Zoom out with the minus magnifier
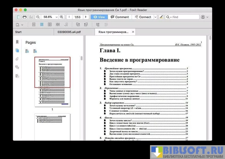225x159 pixels. [x=38, y=17]
